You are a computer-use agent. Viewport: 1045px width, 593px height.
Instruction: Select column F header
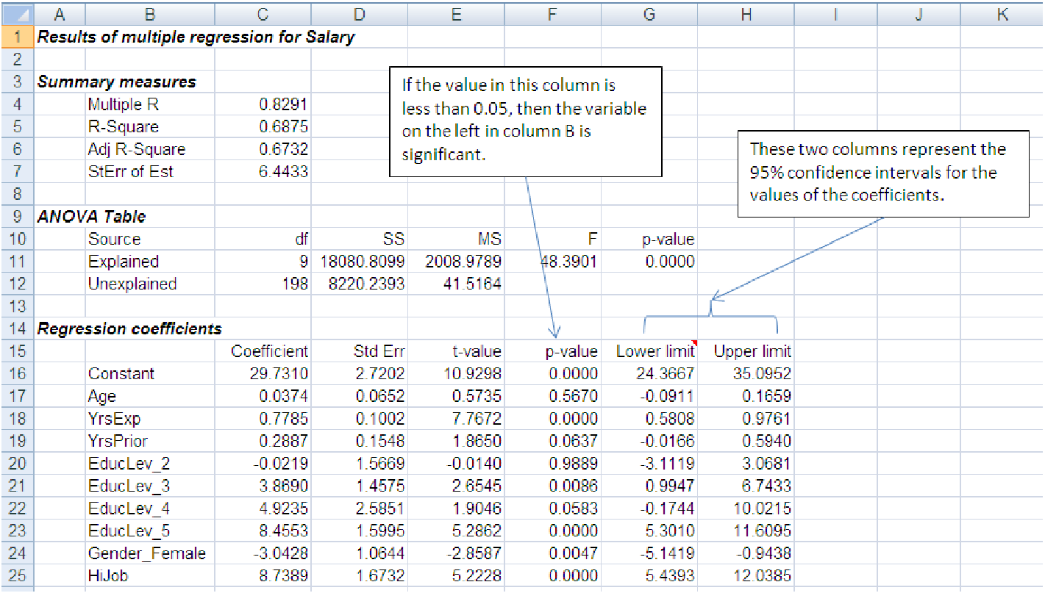pos(552,12)
